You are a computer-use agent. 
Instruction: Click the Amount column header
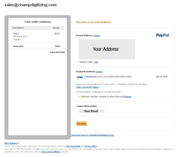tap(56, 28)
